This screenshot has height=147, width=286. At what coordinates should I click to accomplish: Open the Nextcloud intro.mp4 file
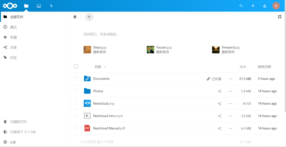pyautogui.click(x=108, y=116)
